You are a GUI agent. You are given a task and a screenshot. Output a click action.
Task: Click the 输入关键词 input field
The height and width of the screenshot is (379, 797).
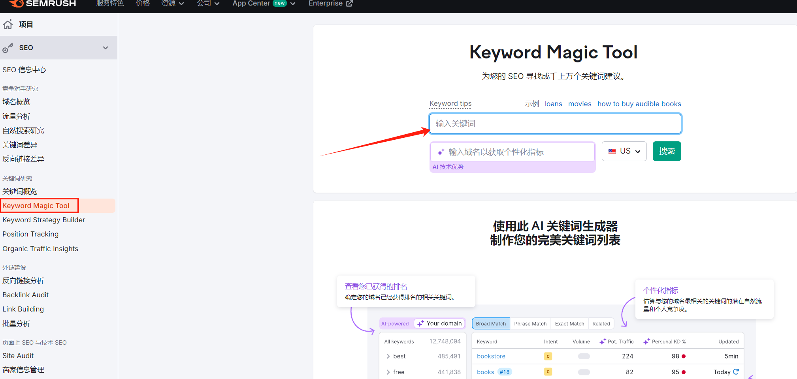(555, 123)
